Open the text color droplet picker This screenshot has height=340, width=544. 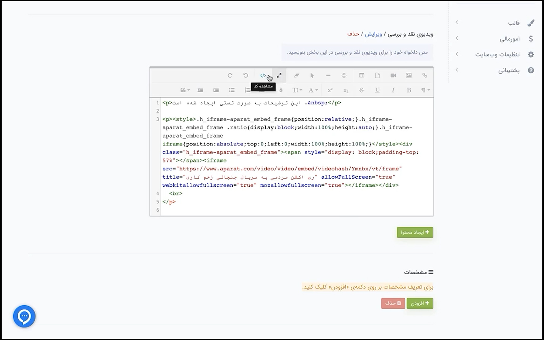(281, 90)
